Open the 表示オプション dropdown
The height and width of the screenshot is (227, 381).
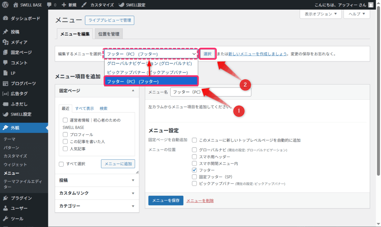click(320, 14)
